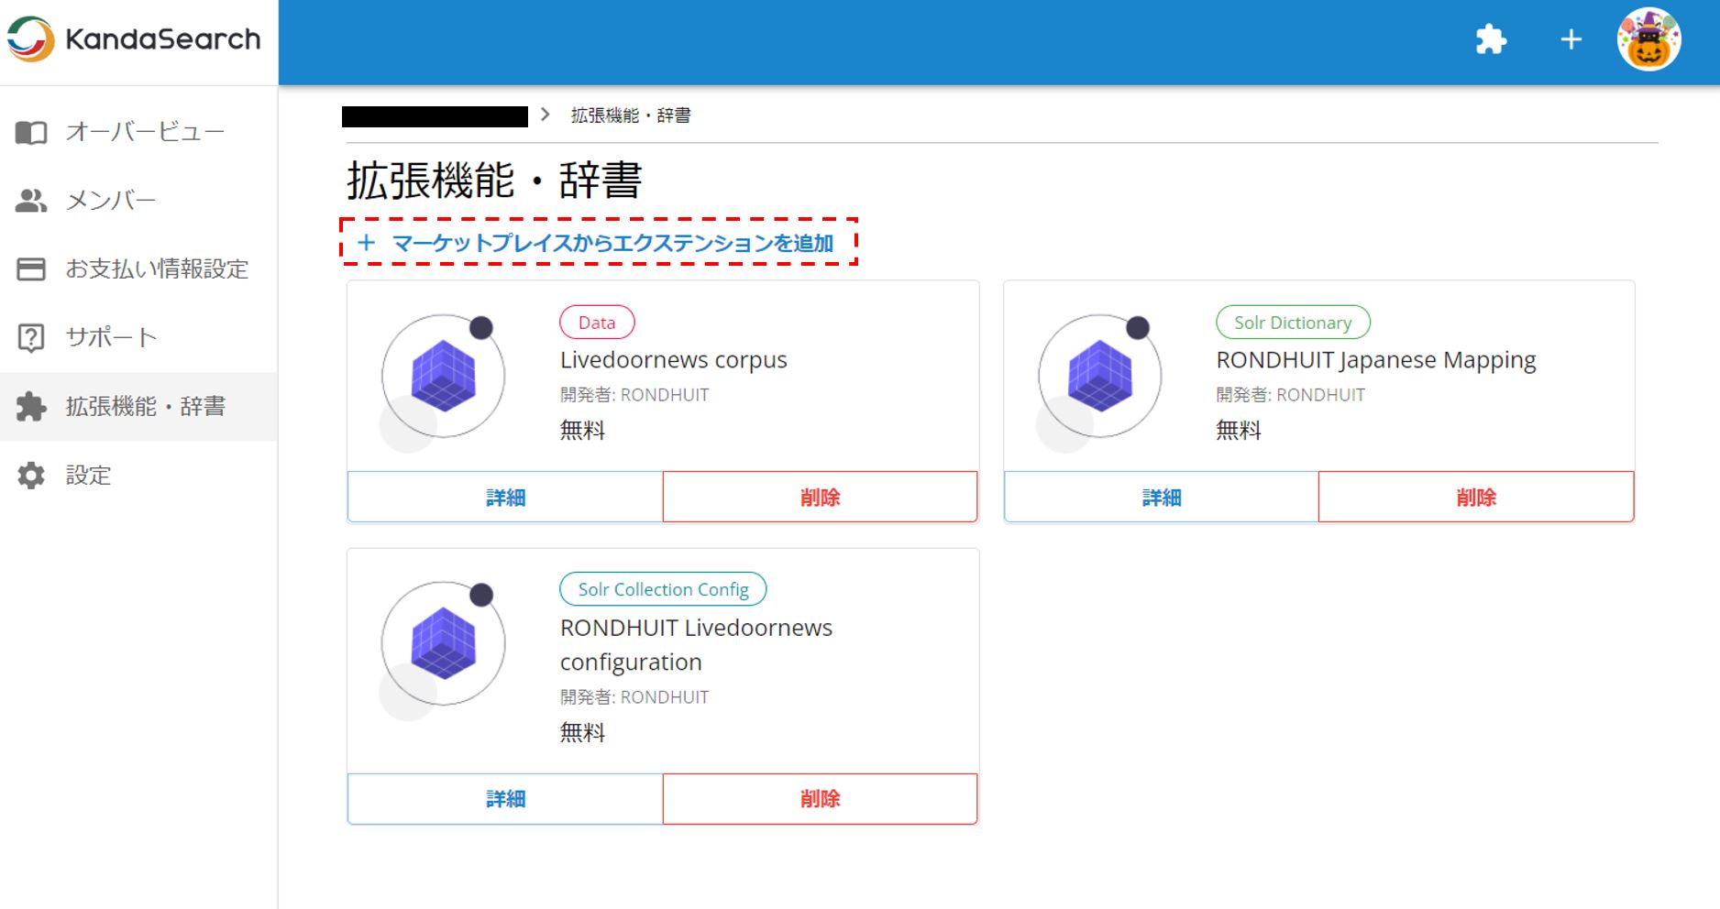Click the Solr Collection Config tag
This screenshot has height=909, width=1720.
point(663,589)
